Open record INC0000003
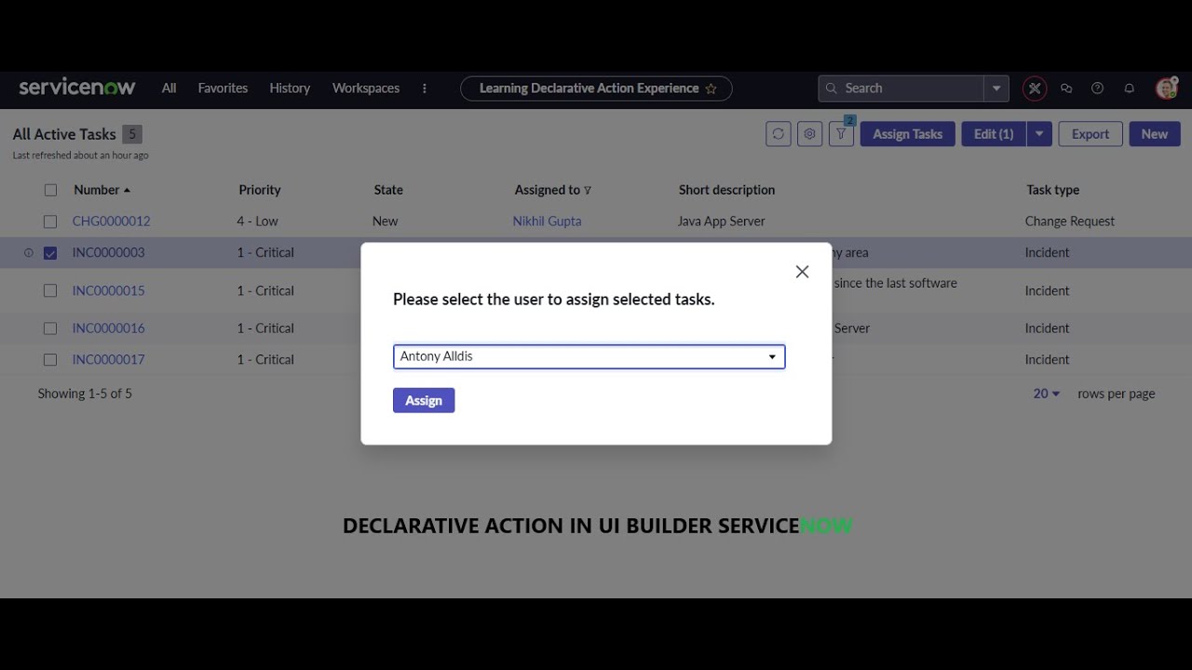This screenshot has width=1192, height=670. tap(108, 253)
